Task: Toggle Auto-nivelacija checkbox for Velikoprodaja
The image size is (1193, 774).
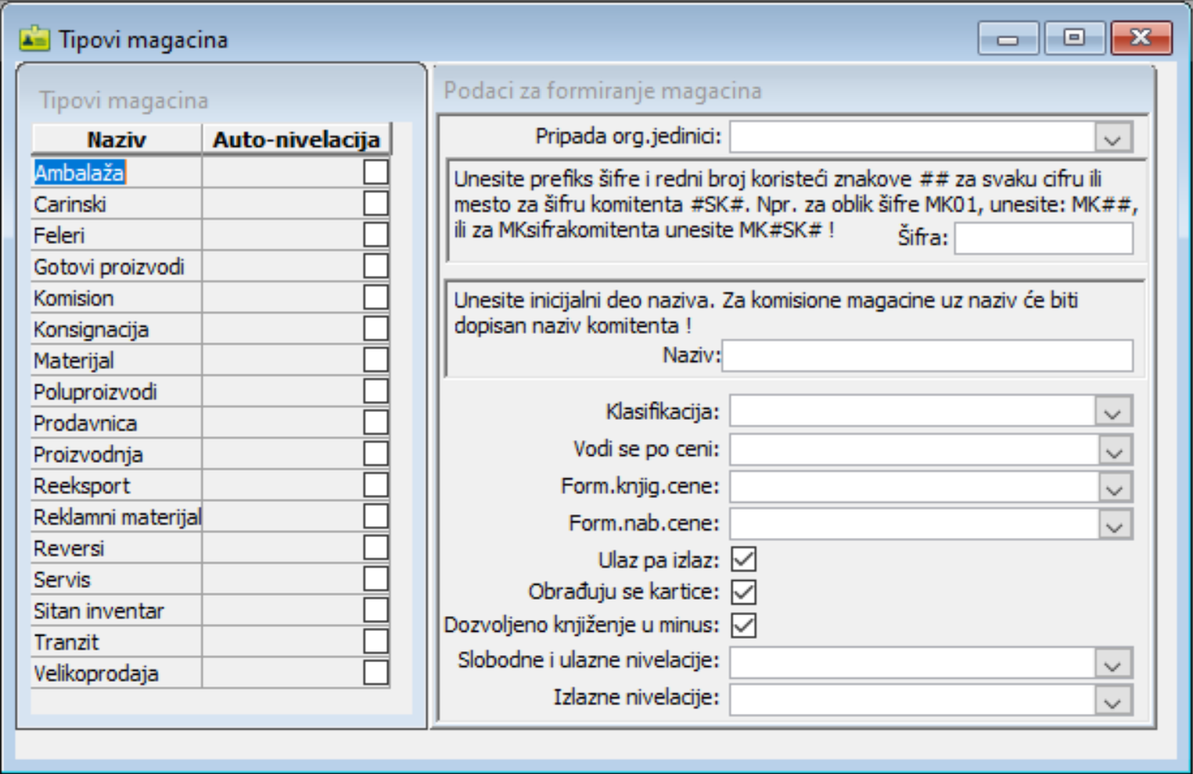Action: [x=376, y=672]
